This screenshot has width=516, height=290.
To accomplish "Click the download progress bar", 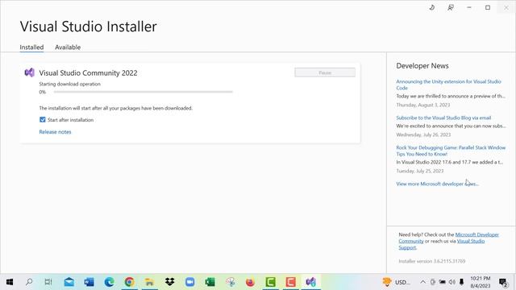I will [x=144, y=92].
